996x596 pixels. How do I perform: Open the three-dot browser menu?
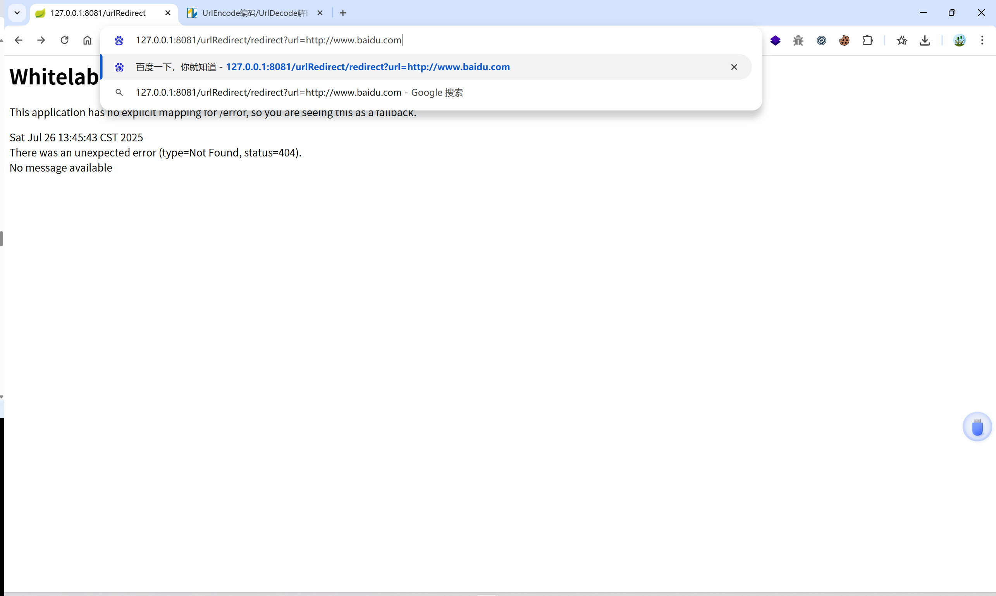[982, 40]
